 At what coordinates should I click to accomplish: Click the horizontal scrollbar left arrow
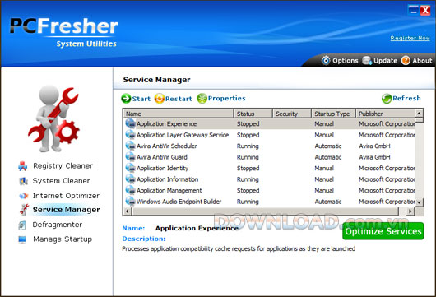pyautogui.click(x=128, y=211)
